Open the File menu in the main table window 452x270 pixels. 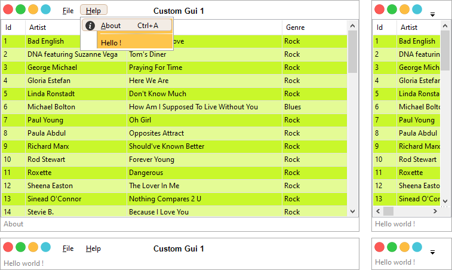(68, 11)
